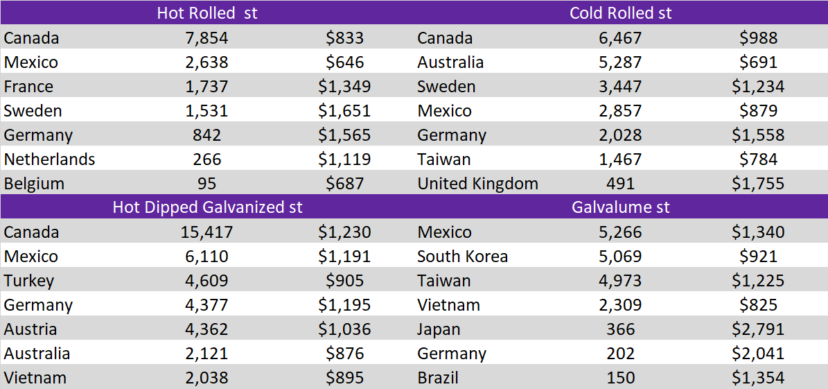The image size is (828, 389).
Task: Select the 15,417 Canada galvanized value
Action: click(207, 232)
